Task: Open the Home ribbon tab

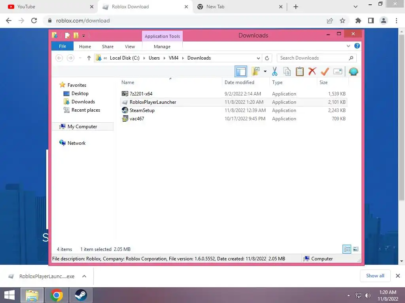Action: pyautogui.click(x=85, y=47)
